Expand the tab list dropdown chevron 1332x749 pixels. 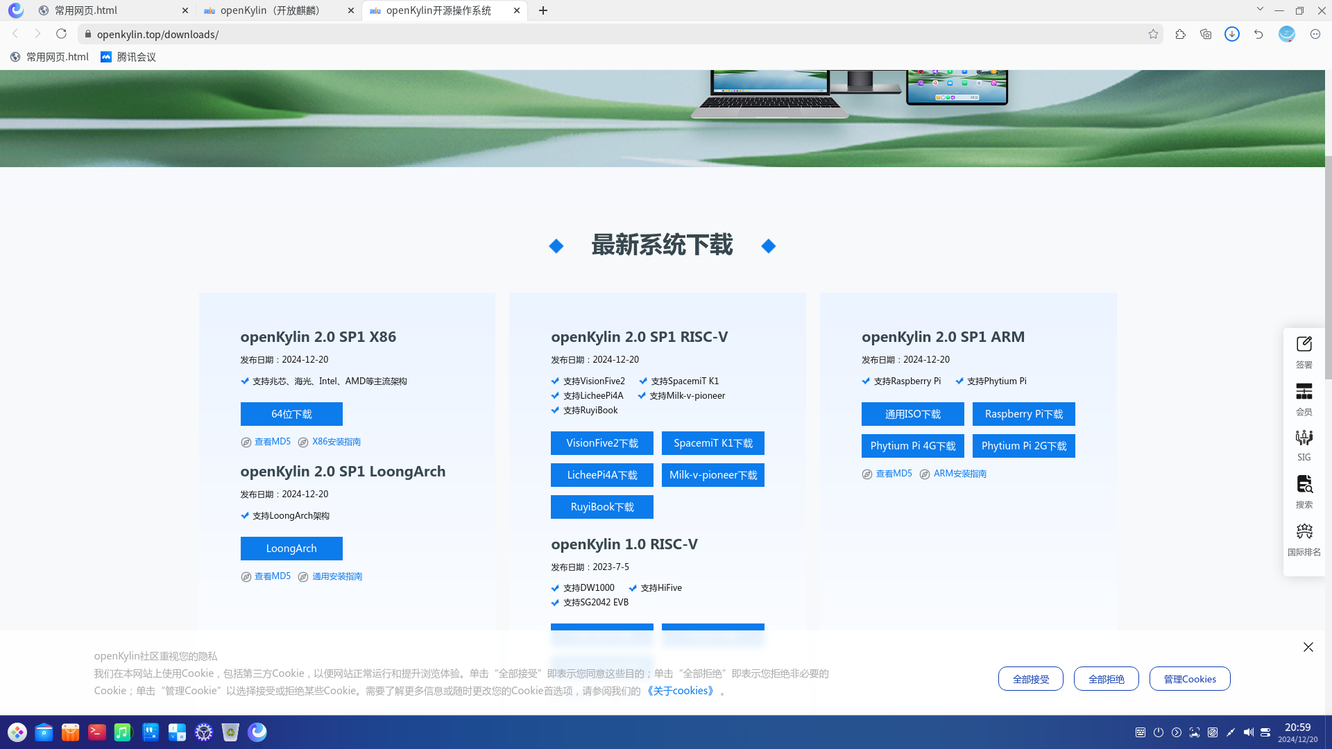point(1260,9)
